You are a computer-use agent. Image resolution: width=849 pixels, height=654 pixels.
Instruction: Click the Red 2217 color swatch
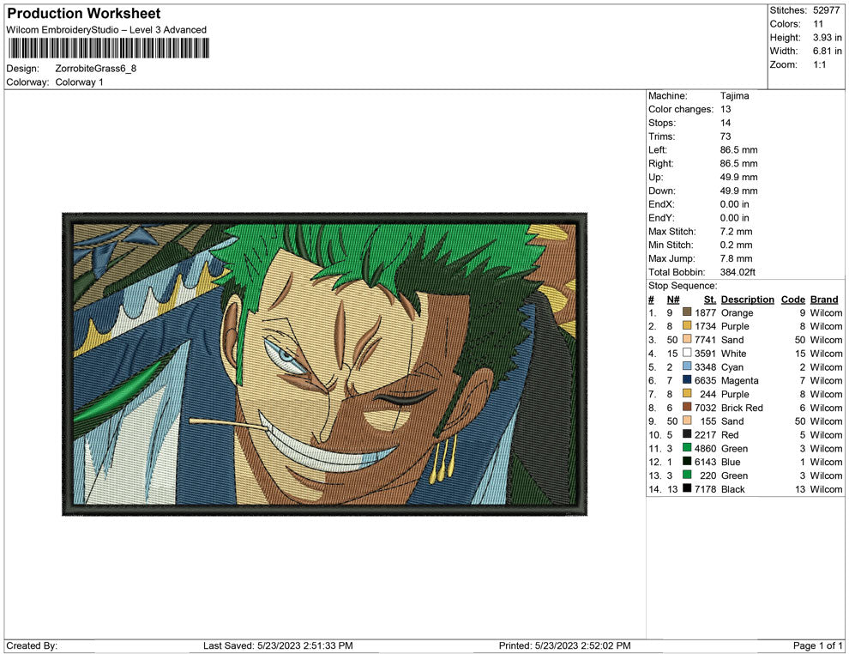[687, 434]
